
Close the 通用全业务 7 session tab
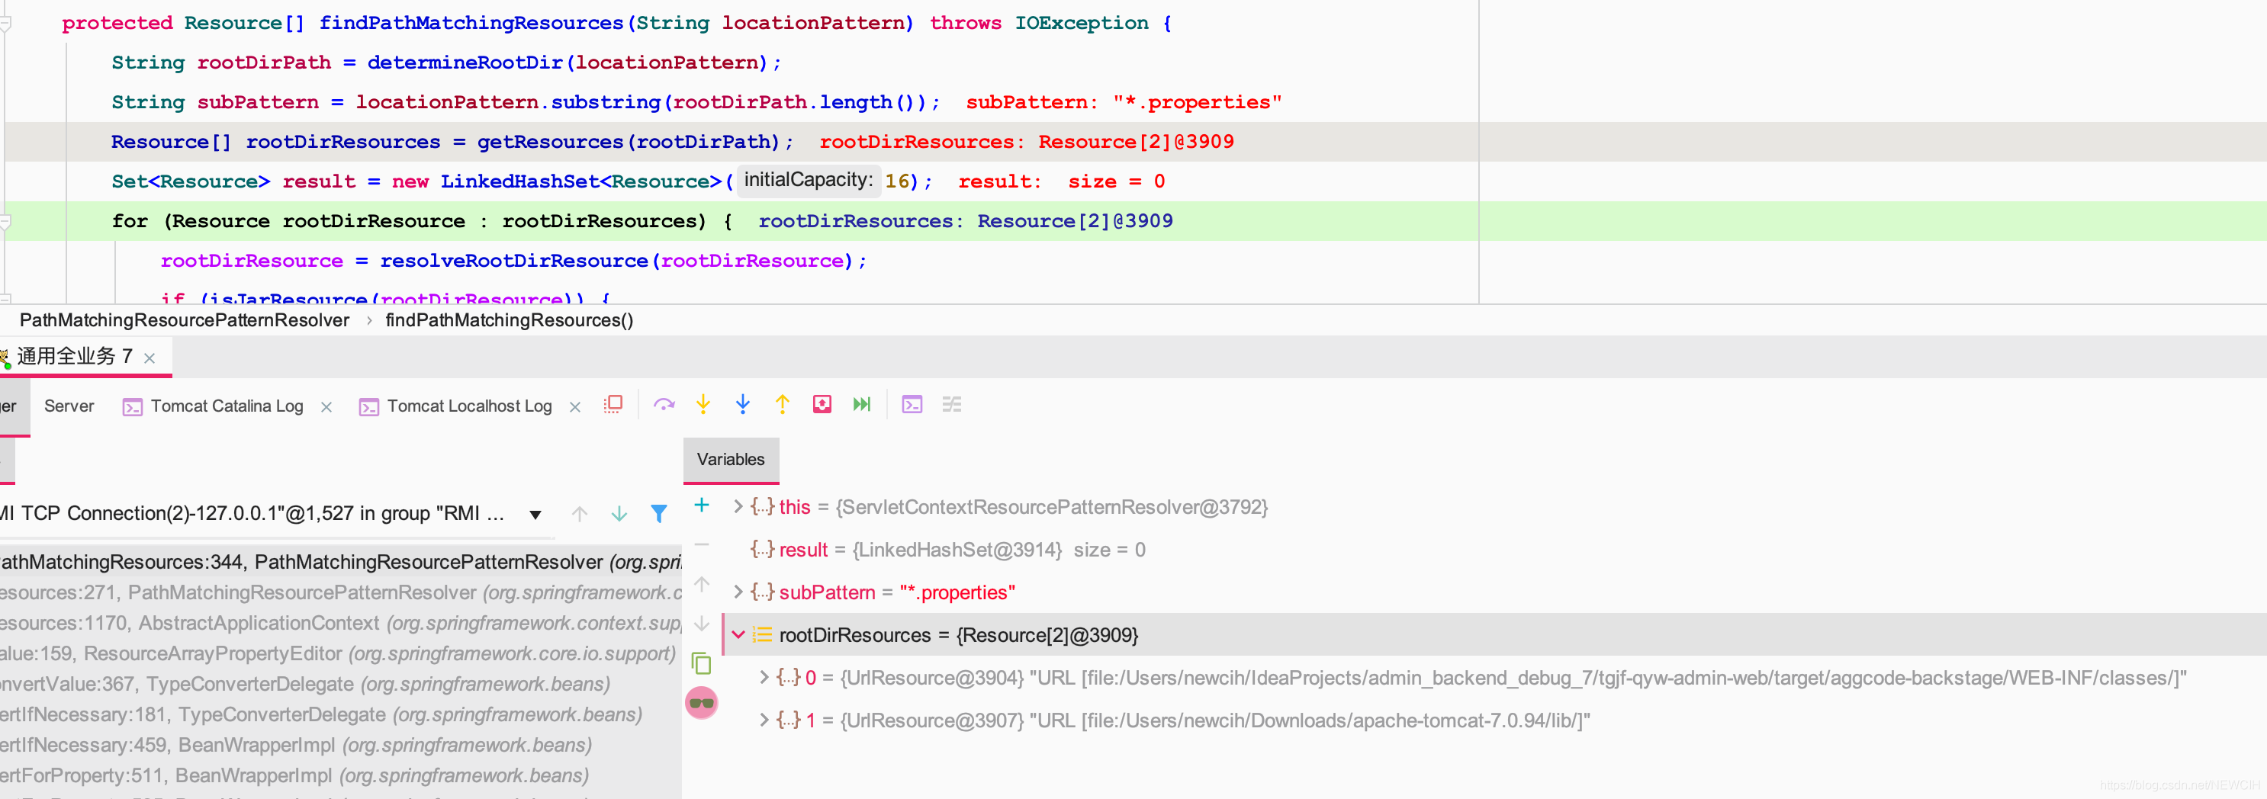pyautogui.click(x=150, y=358)
